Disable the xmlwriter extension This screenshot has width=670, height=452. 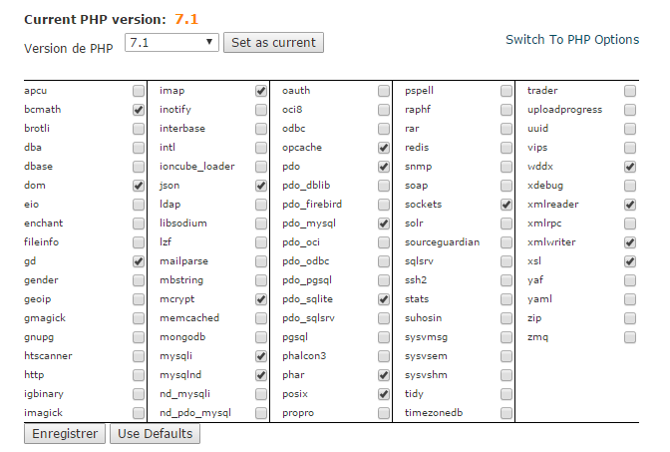630,242
